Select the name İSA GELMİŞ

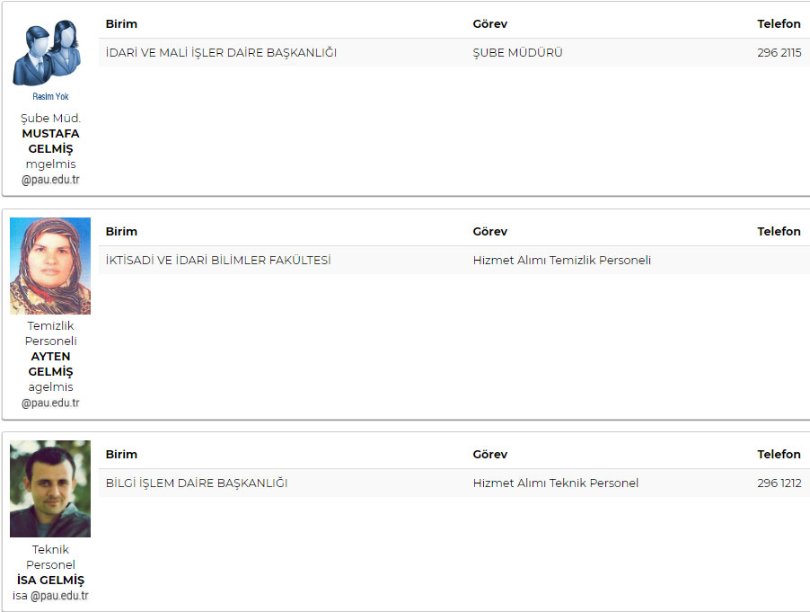point(50,580)
